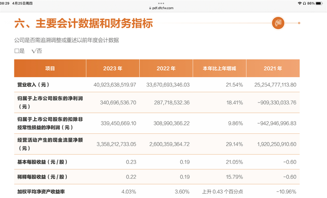
Task: Tap the battery indicator icon
Action: (x=319, y=3)
